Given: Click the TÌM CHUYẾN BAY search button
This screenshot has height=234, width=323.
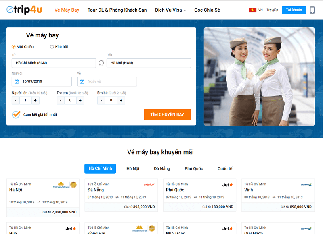Looking at the screenshot, I should coord(167,114).
